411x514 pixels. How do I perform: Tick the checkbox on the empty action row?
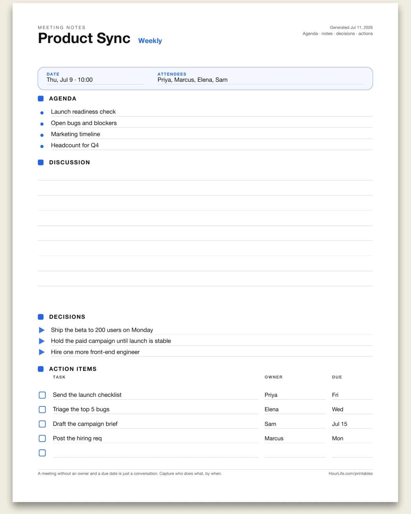pyautogui.click(x=42, y=453)
